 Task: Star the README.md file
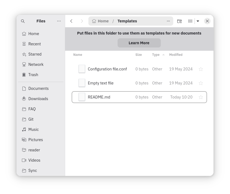pyautogui.click(x=201, y=97)
